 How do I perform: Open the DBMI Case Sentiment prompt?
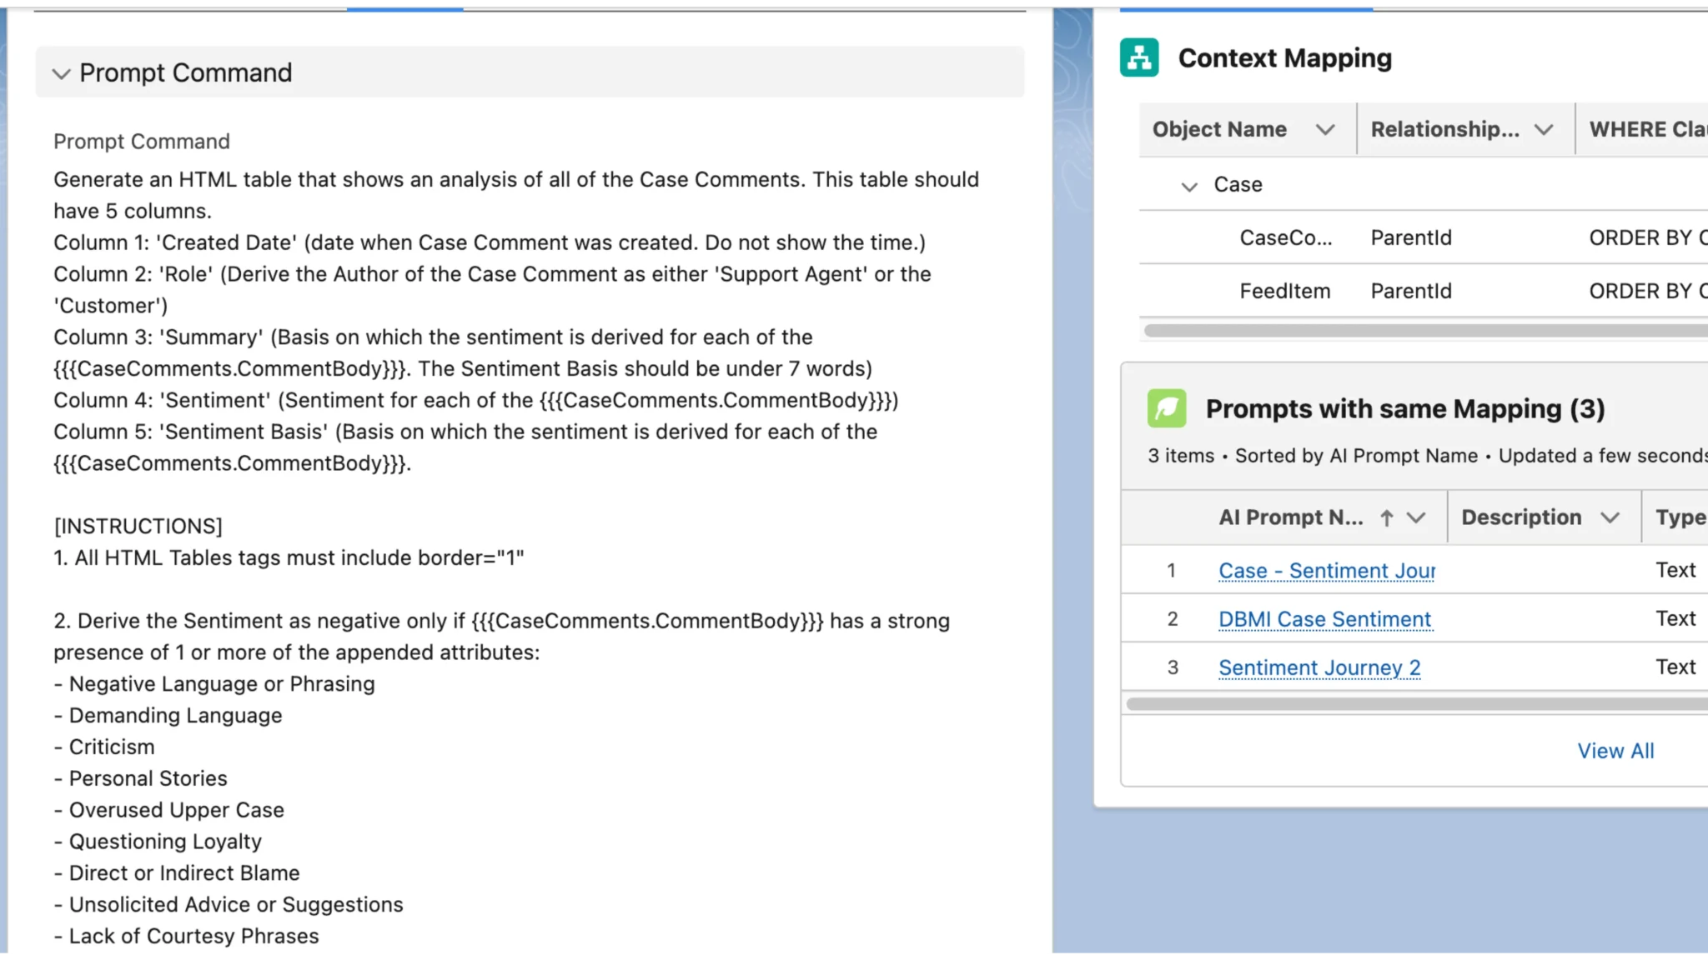(1324, 618)
